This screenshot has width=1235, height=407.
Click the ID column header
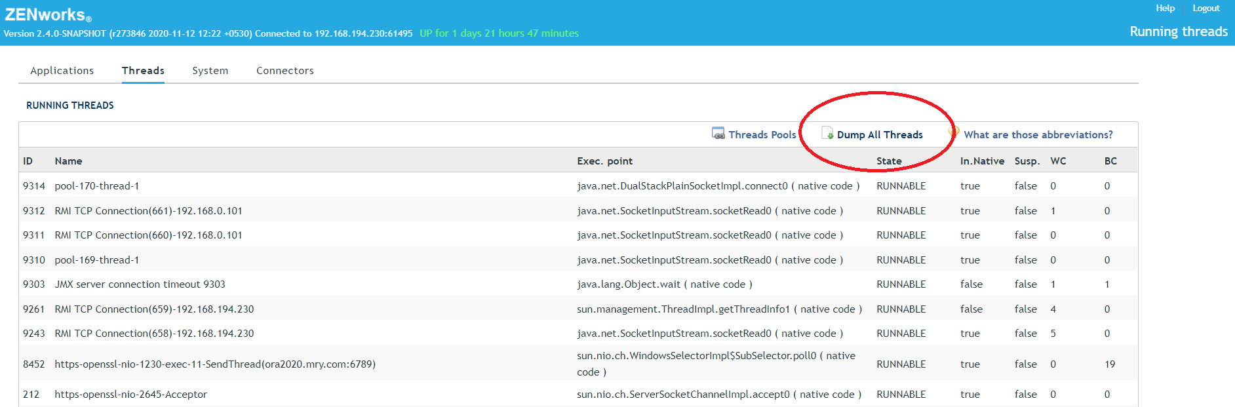(28, 161)
